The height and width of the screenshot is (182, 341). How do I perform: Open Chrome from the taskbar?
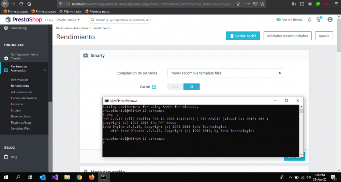(x=79, y=177)
